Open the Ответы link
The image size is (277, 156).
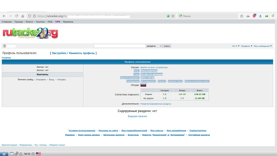161,81
